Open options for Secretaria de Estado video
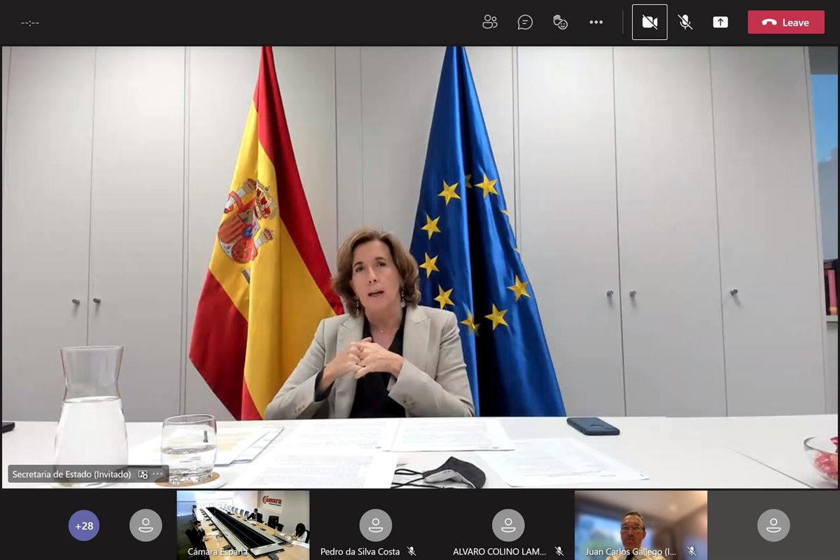840x560 pixels. (157, 475)
